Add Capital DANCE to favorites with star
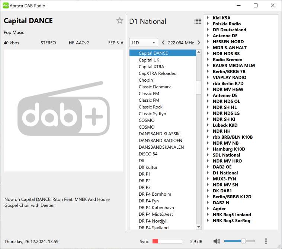This screenshot has width=282, height=249. click(x=119, y=21)
